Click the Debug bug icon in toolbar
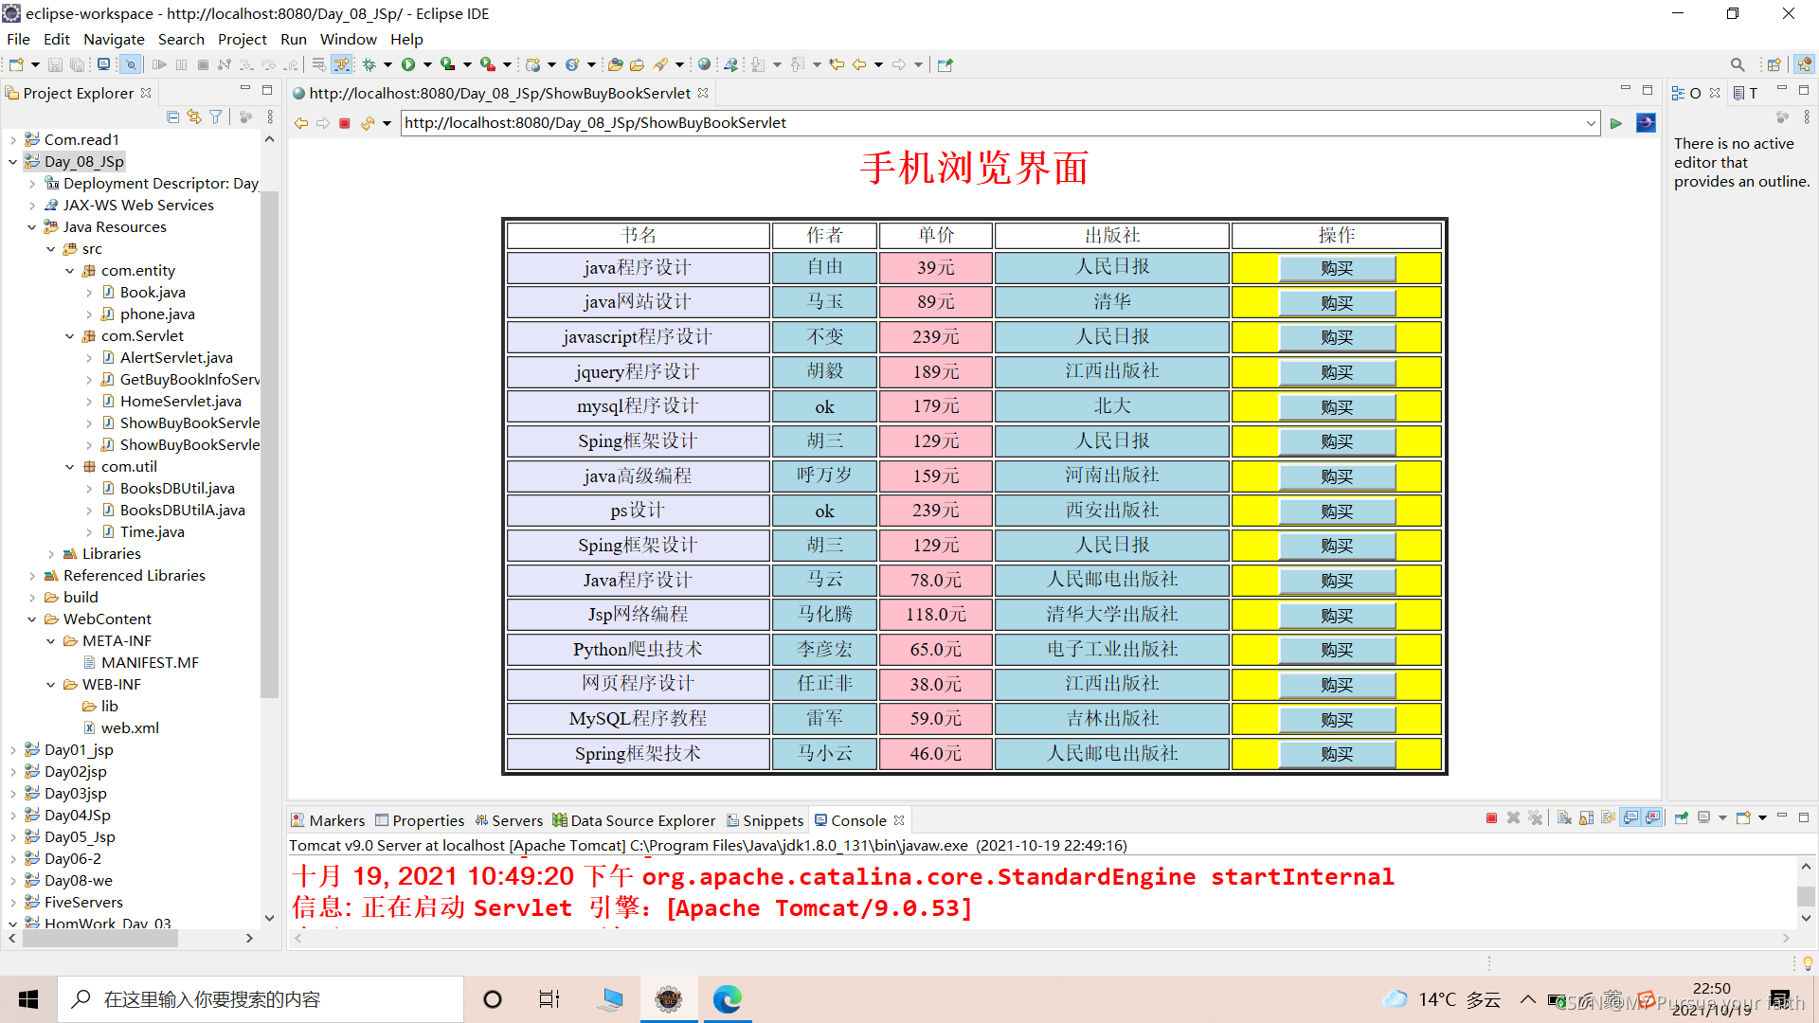 pyautogui.click(x=369, y=64)
